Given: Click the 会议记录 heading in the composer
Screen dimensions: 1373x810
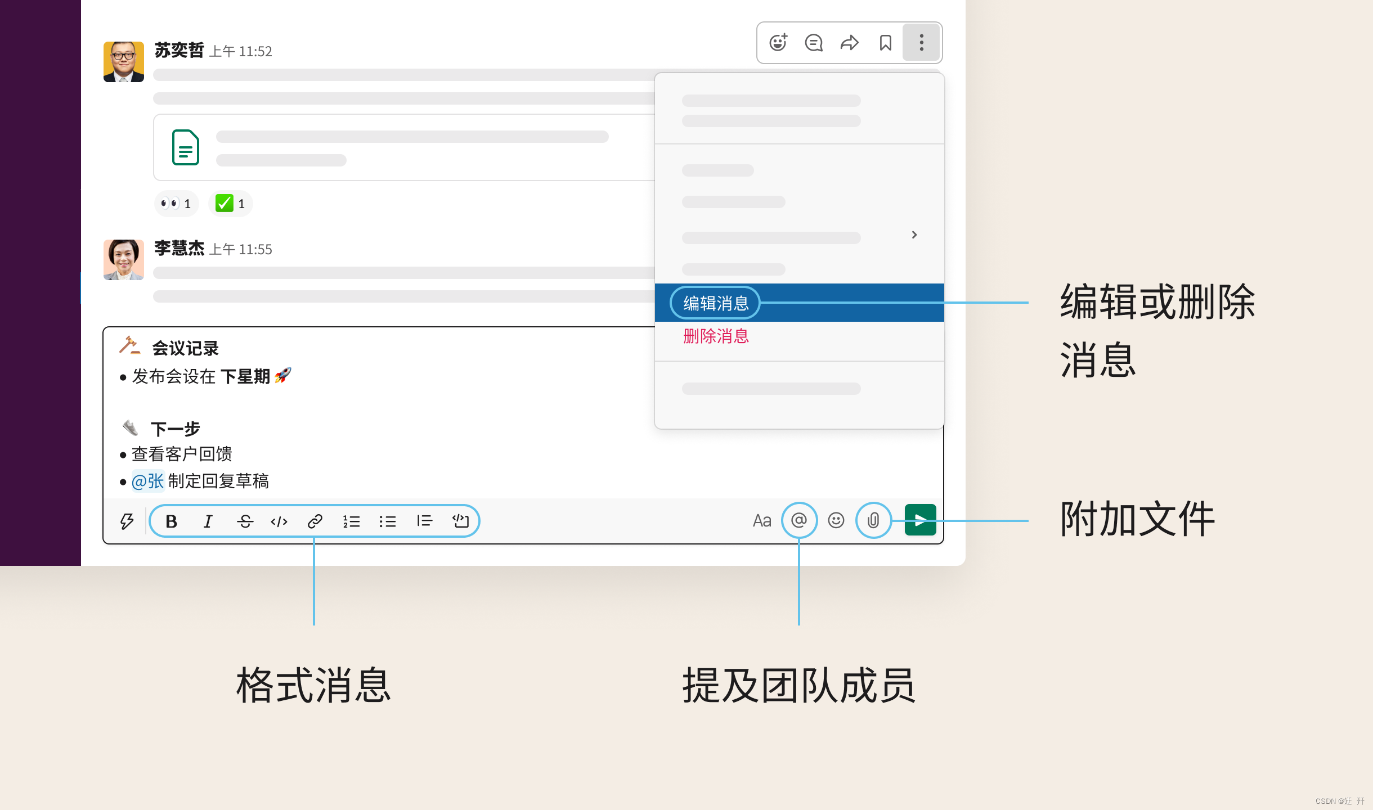Looking at the screenshot, I should coord(185,348).
